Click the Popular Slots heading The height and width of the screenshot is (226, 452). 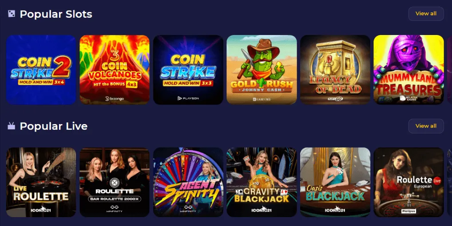point(56,14)
